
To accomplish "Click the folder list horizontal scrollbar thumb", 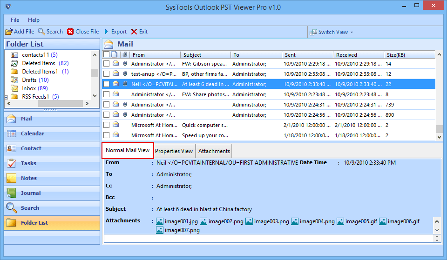I will (x=61, y=104).
